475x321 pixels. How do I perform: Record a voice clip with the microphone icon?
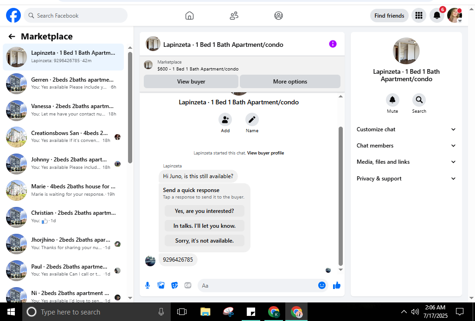[x=148, y=285]
